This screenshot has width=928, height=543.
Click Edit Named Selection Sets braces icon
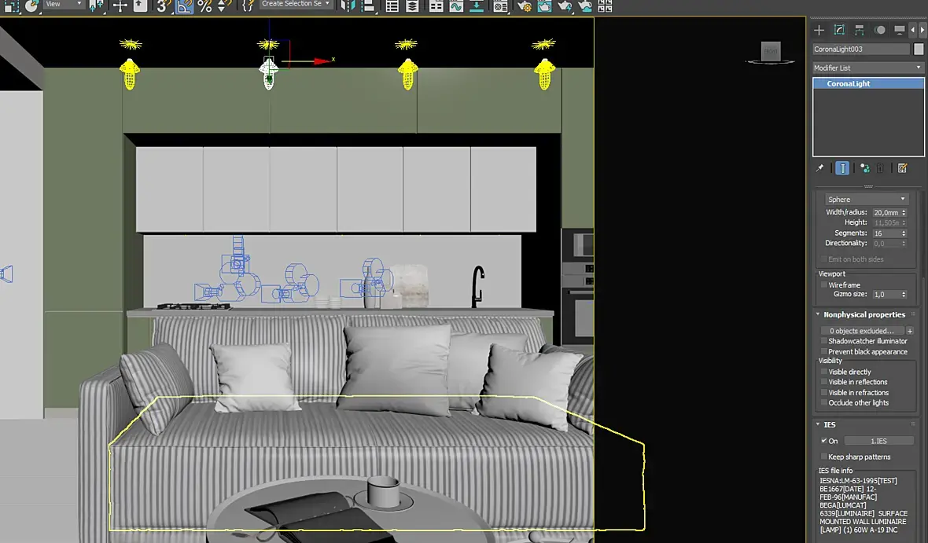pyautogui.click(x=249, y=6)
